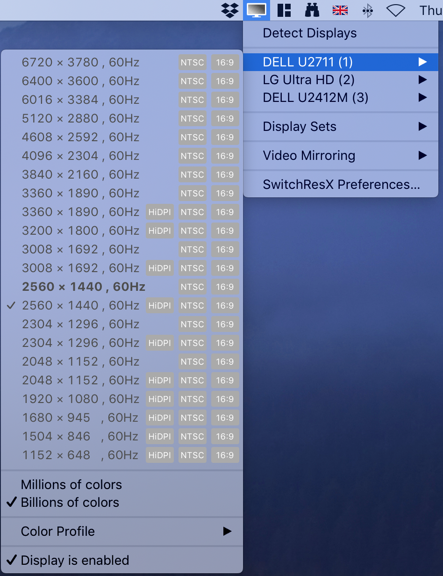Open SwitchResX Preferences…

pyautogui.click(x=341, y=185)
